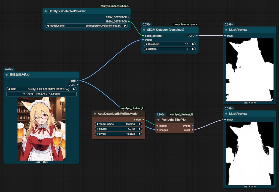279x192 pixels.
Task: Click the loaded fox-girl image thumbnail
Action: coord(41,129)
